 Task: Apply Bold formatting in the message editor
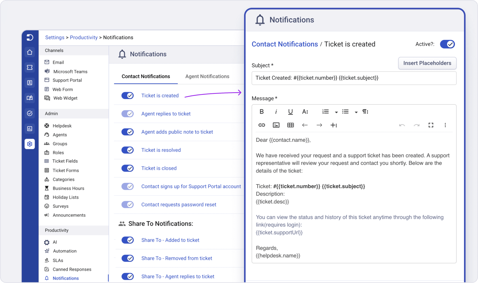(261, 111)
